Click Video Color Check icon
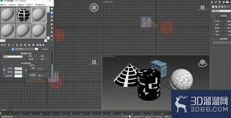Image resolution: width=231 pixels, height=118 pixels. coord(52,24)
